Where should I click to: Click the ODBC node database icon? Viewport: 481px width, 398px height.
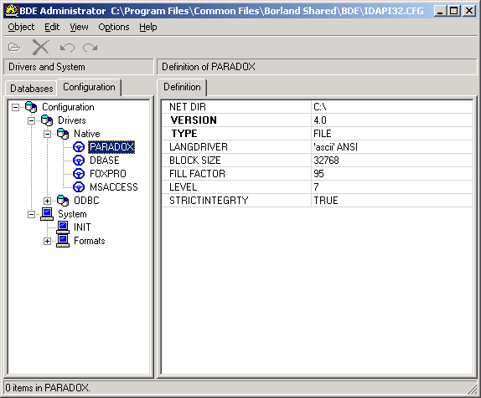[x=63, y=201]
